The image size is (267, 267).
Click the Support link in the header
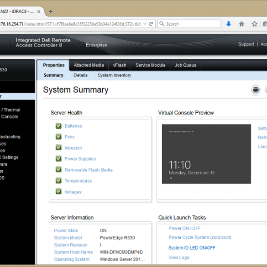(x=246, y=44)
